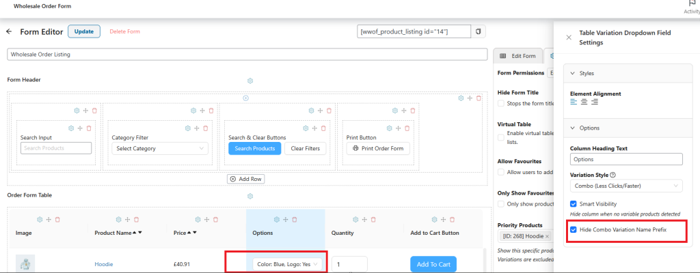700x273 pixels.
Task: Click the Delete Form link
Action: coord(125,31)
